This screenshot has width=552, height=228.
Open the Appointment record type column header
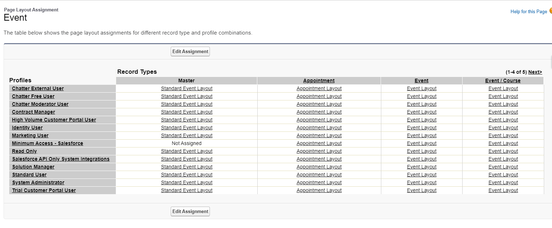point(319,81)
